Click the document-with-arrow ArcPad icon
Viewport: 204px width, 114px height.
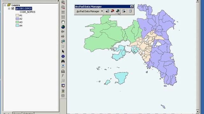[124, 11]
